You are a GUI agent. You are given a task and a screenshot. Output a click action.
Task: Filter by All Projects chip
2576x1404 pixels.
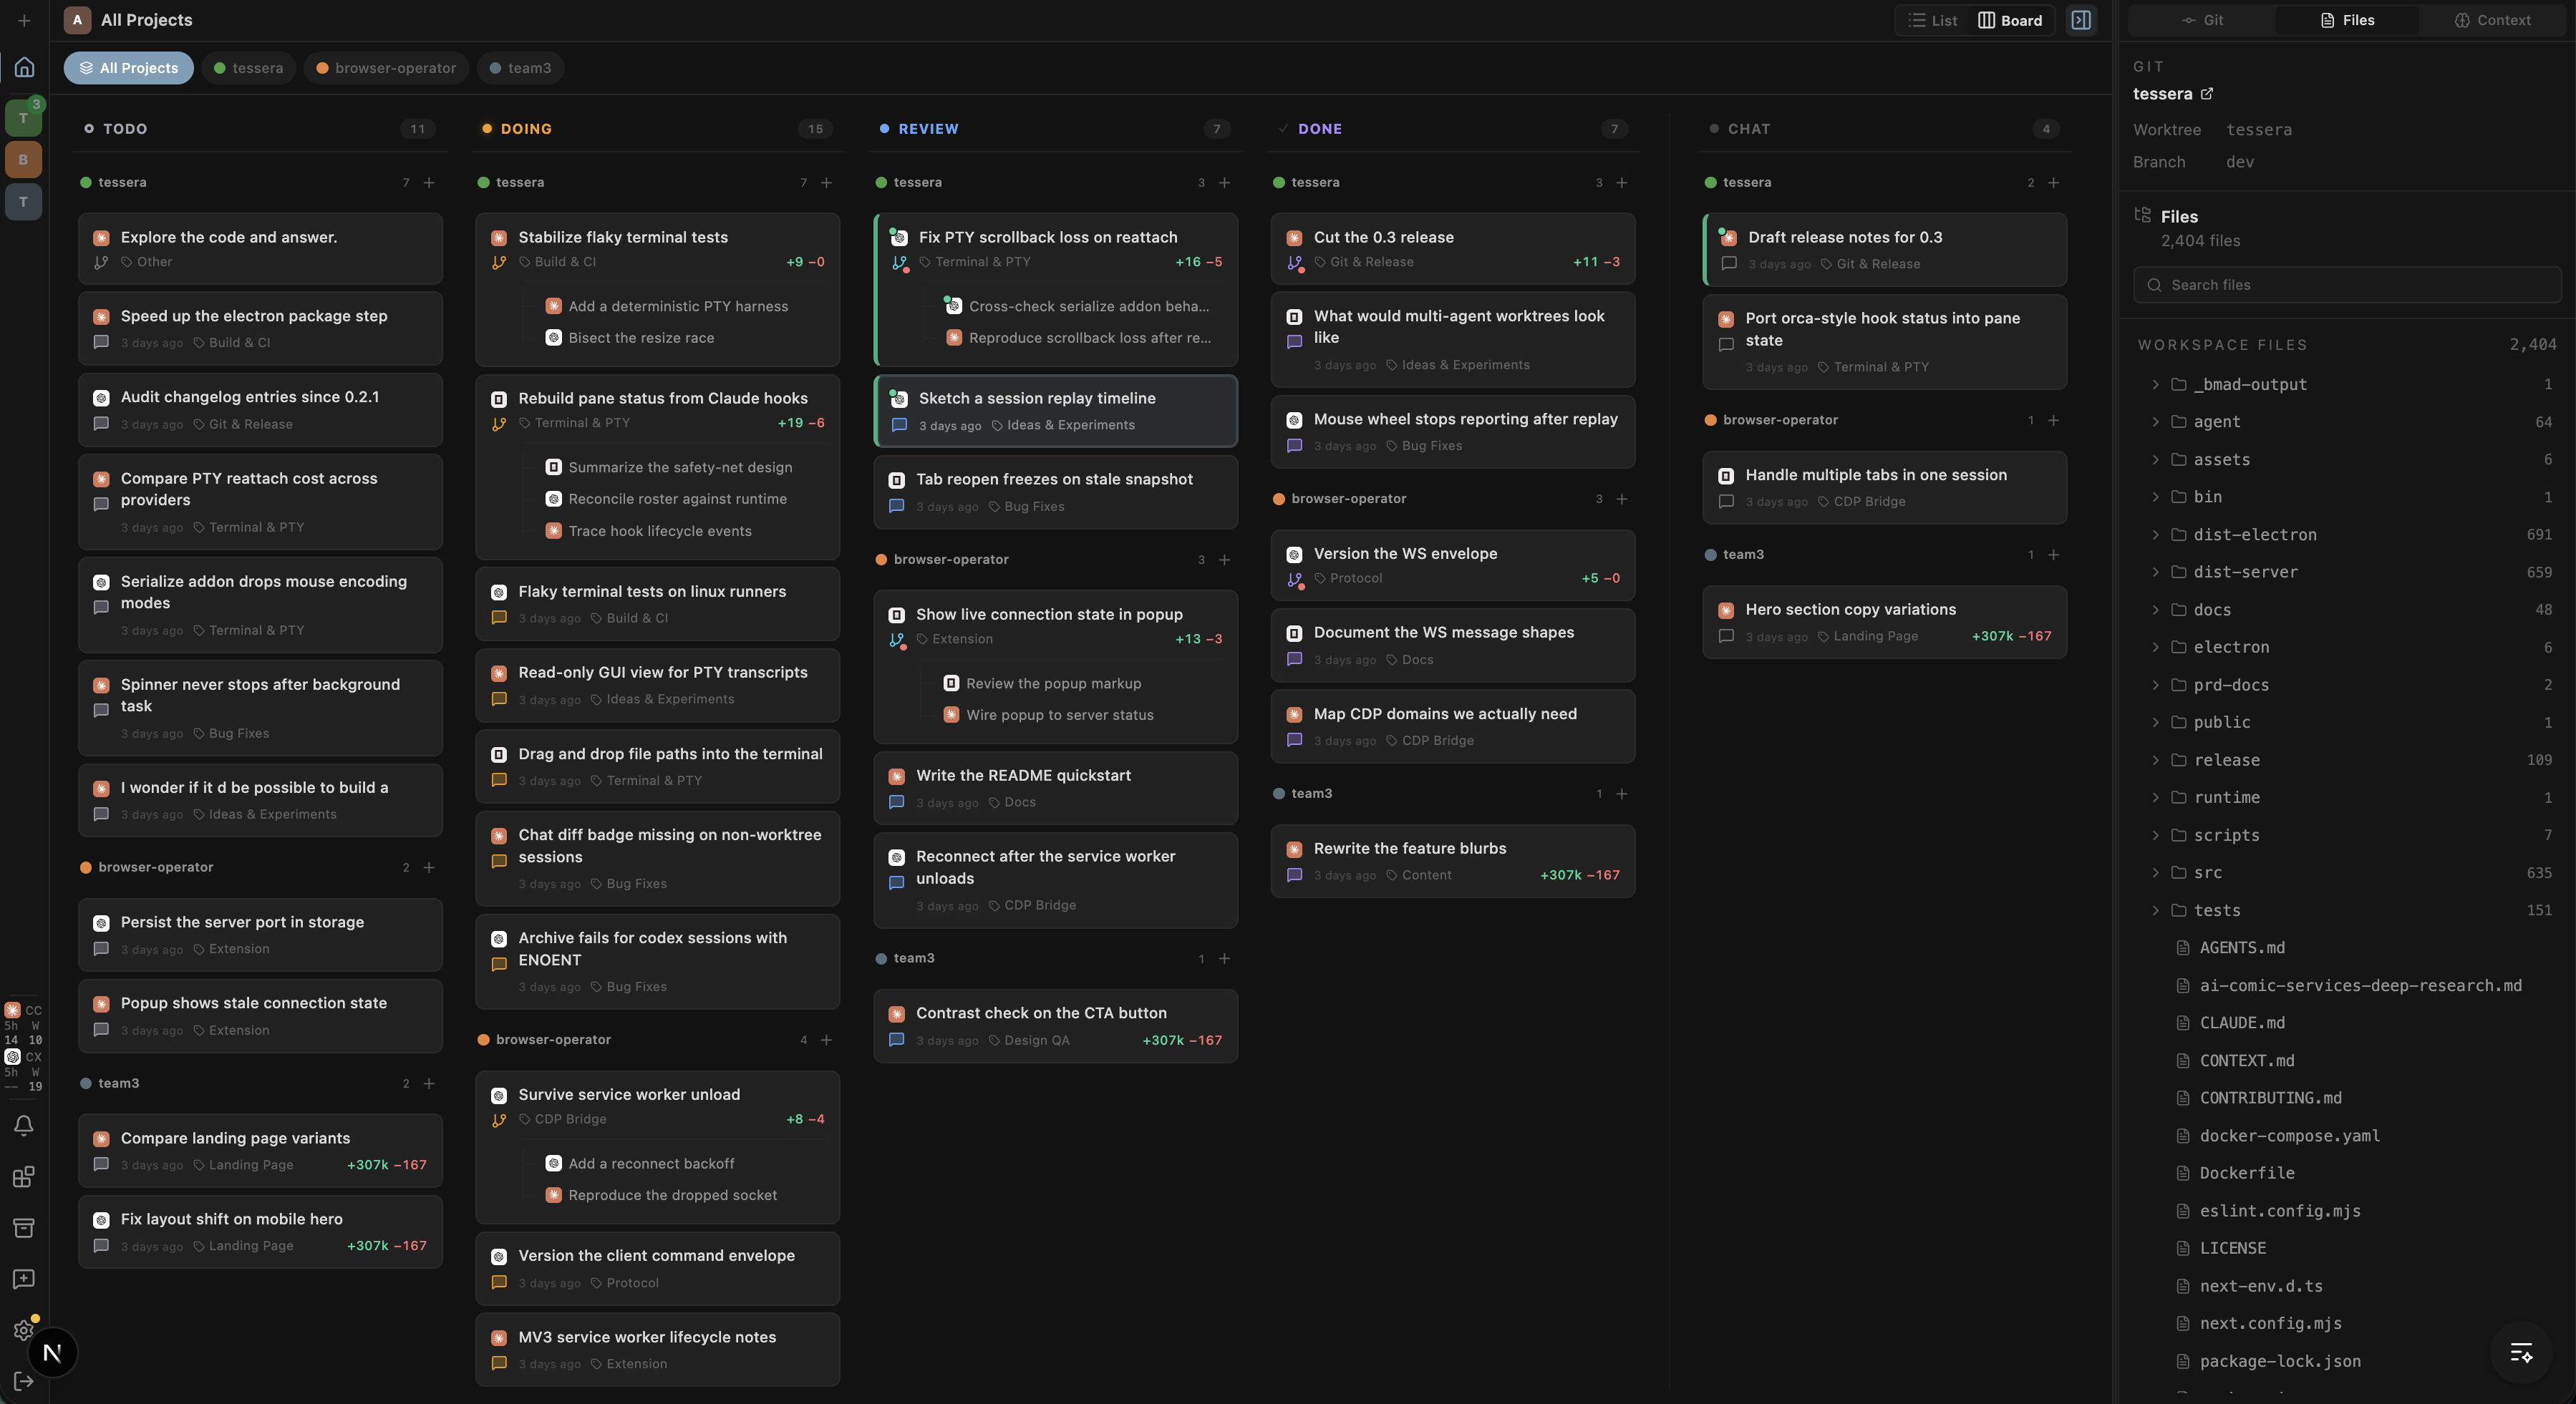pos(129,68)
